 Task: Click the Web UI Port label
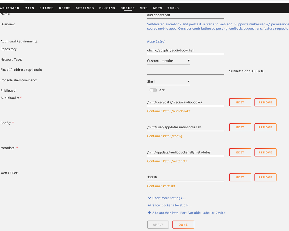pyautogui.click(x=10, y=173)
